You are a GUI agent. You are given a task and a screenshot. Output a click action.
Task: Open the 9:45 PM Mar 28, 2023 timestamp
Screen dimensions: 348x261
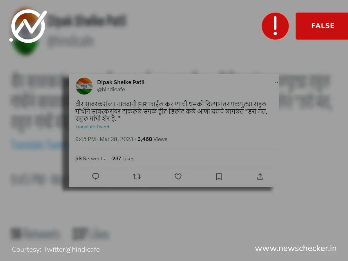[104, 139]
